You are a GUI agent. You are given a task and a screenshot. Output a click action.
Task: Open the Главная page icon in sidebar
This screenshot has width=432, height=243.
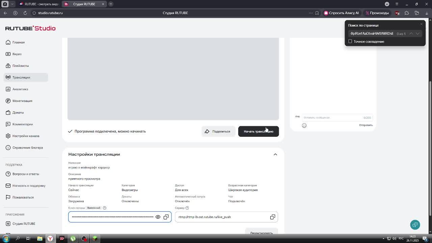[x=8, y=42]
